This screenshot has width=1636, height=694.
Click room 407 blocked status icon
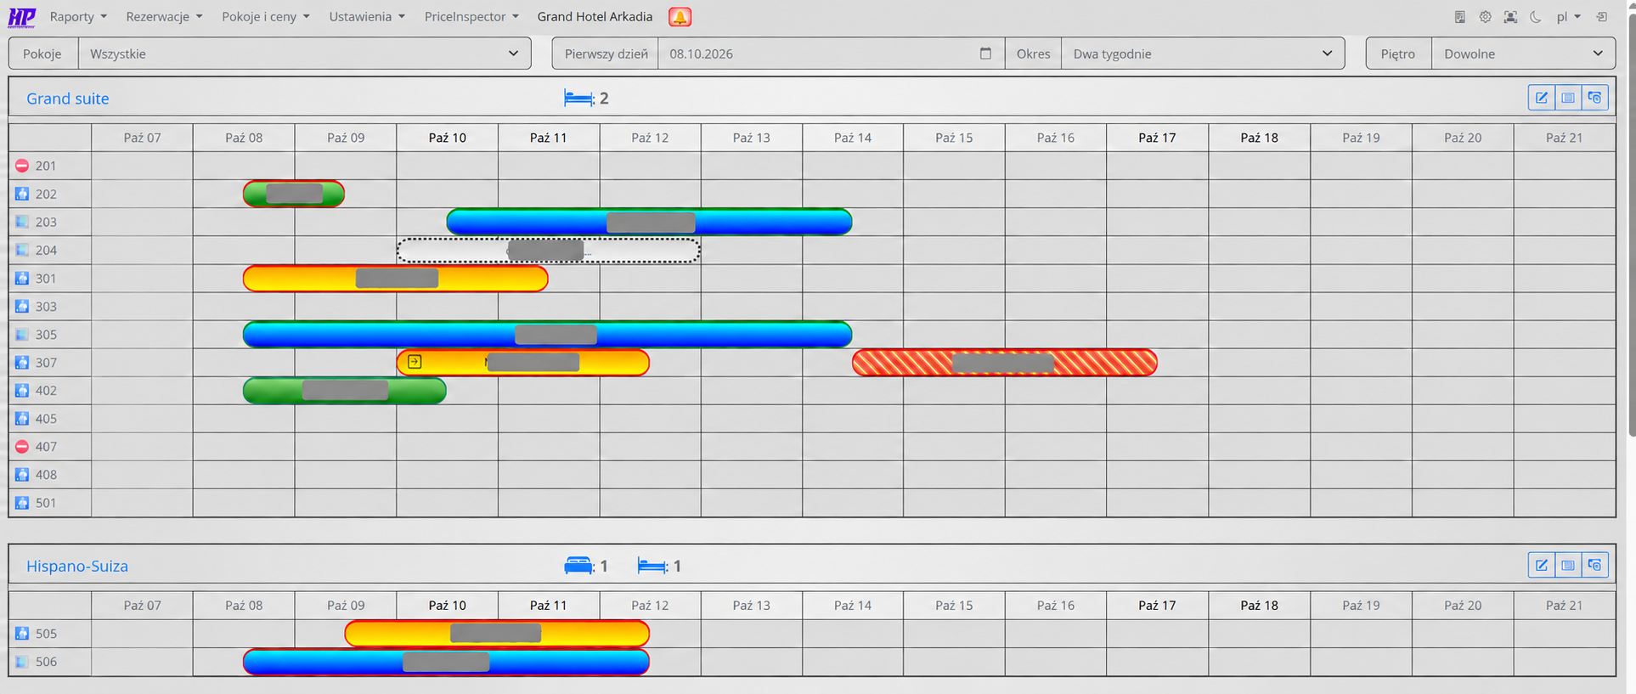[22, 447]
